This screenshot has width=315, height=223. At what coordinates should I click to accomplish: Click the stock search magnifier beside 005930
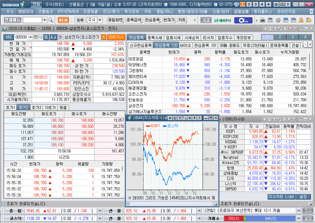(x=40, y=37)
